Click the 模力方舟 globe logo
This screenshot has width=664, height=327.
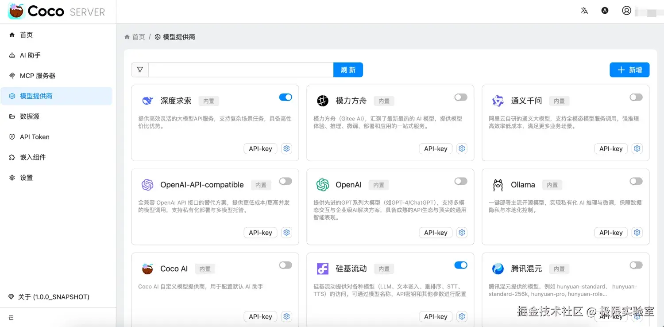tap(323, 101)
